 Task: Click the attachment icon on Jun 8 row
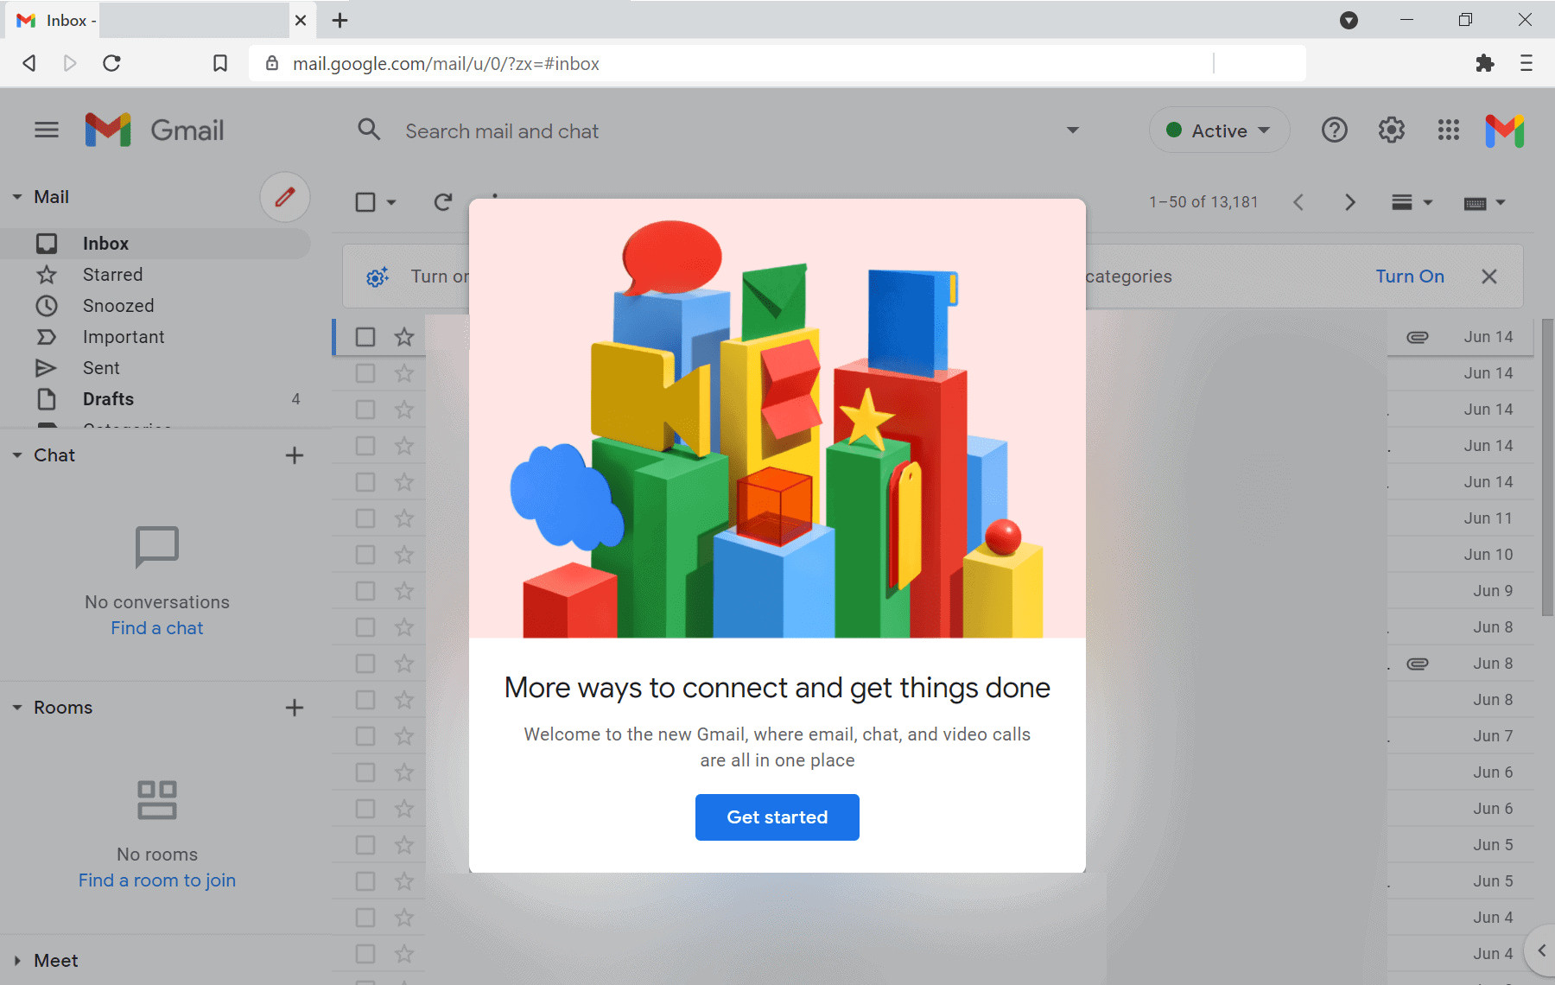(1418, 664)
